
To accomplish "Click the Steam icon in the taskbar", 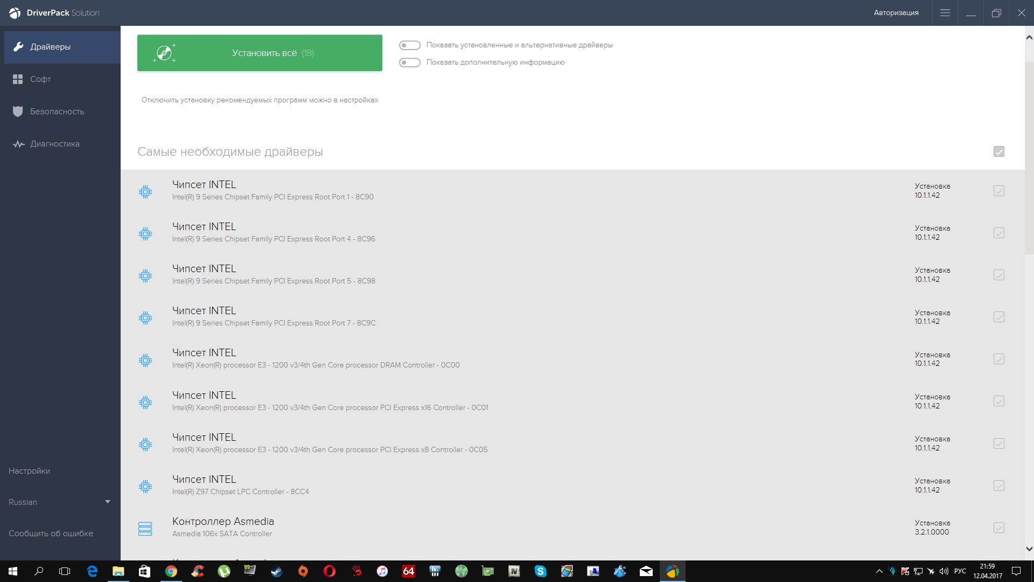I will (276, 571).
